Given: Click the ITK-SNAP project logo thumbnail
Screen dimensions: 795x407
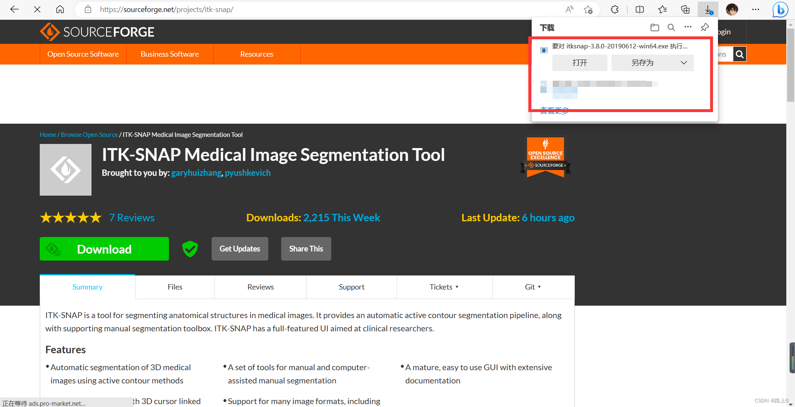Looking at the screenshot, I should [x=65, y=170].
